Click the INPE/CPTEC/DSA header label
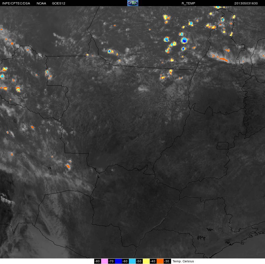265x264 pixels. tap(16, 3)
